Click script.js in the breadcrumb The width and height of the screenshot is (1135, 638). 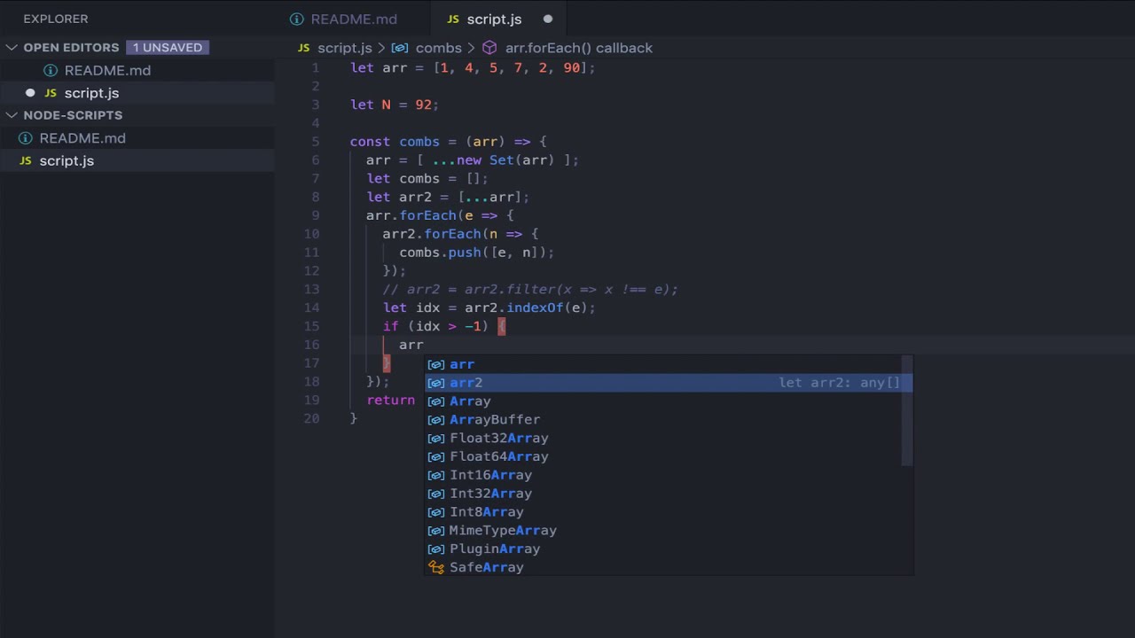click(344, 48)
